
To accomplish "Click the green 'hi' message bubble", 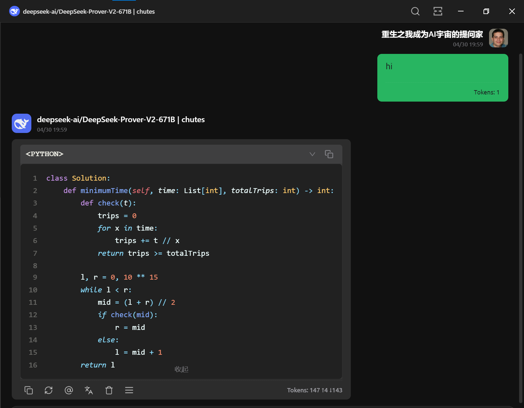I will 443,78.
